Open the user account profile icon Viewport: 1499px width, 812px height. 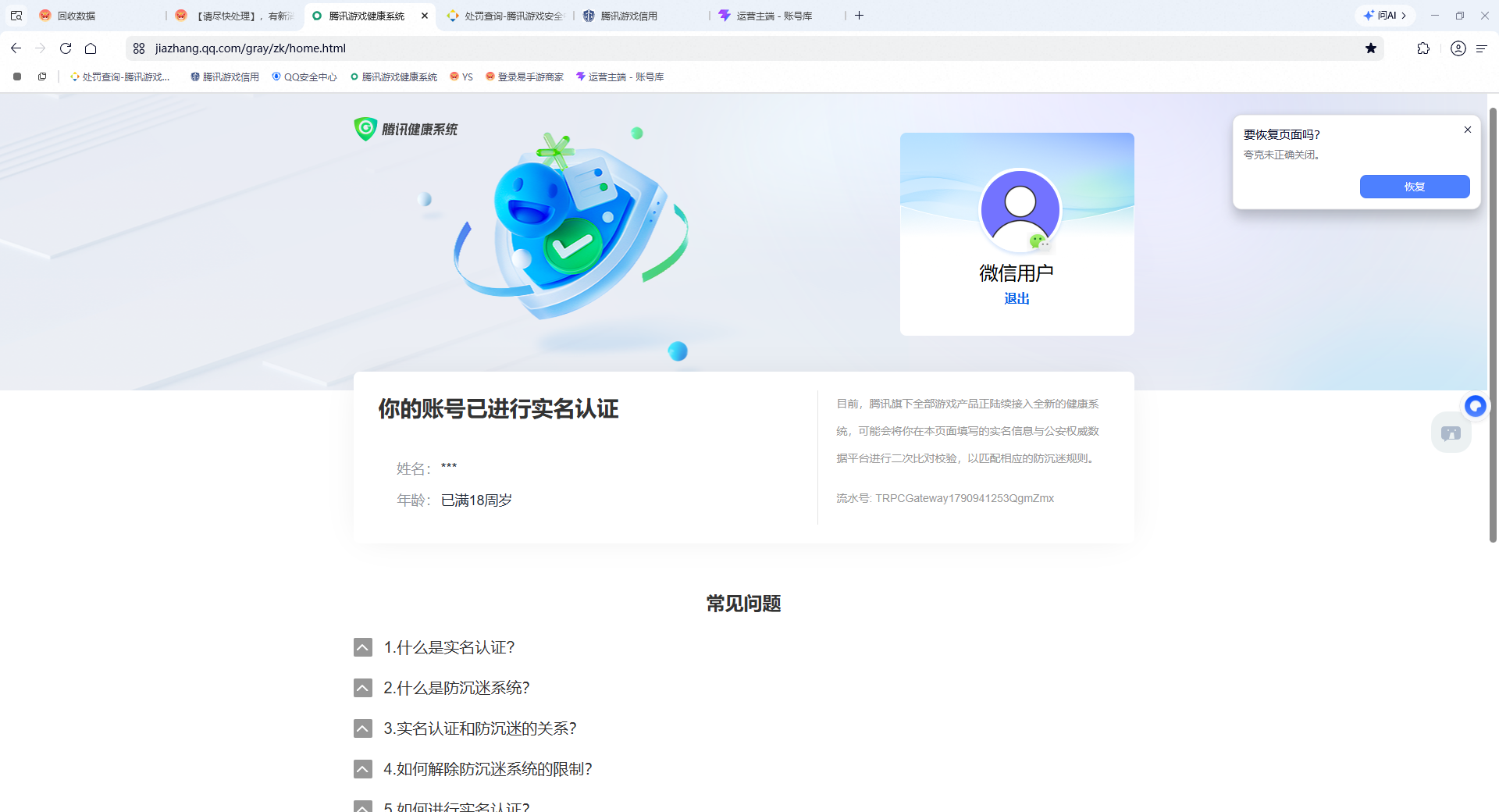[x=1458, y=48]
